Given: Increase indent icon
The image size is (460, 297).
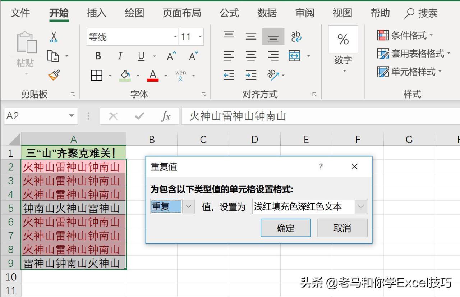Looking at the screenshot, I should tap(251, 75).
